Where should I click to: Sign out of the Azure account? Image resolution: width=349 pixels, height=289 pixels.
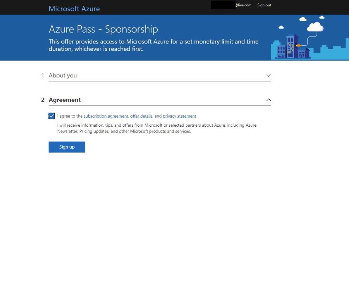point(264,5)
